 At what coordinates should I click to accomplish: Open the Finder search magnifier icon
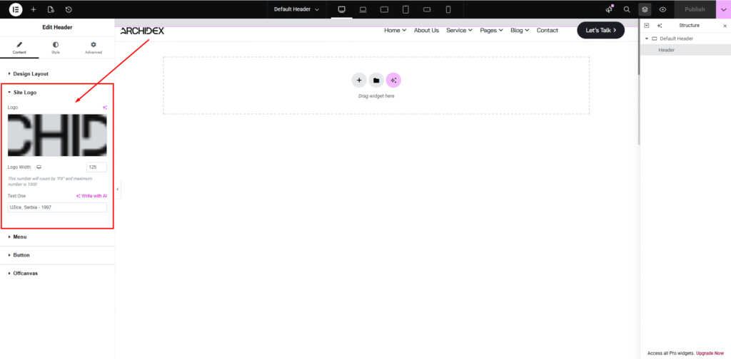click(x=627, y=9)
